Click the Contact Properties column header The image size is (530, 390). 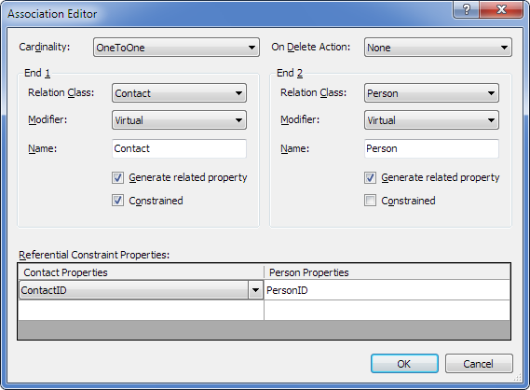[141, 272]
